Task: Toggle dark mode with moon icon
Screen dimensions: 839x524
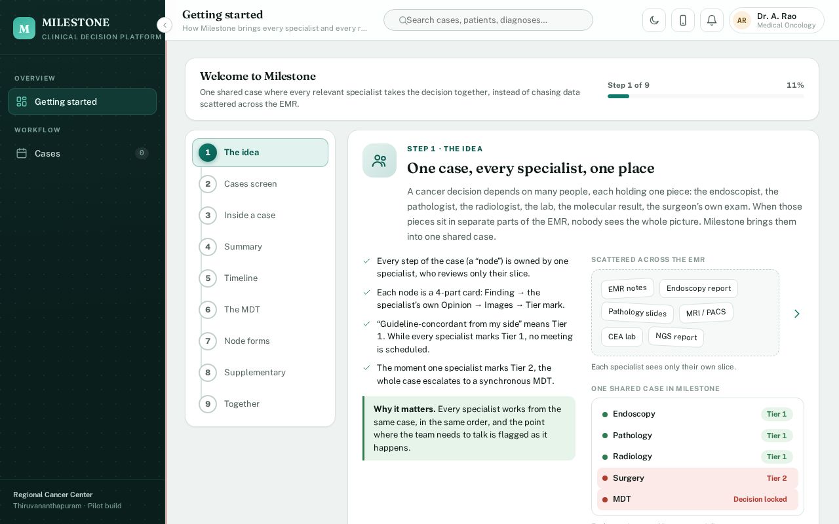Action: [x=654, y=20]
